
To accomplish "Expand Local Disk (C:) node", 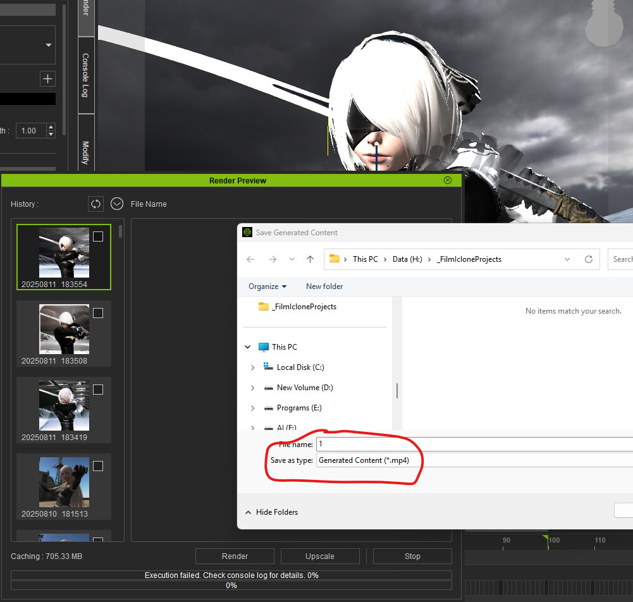I will [252, 367].
